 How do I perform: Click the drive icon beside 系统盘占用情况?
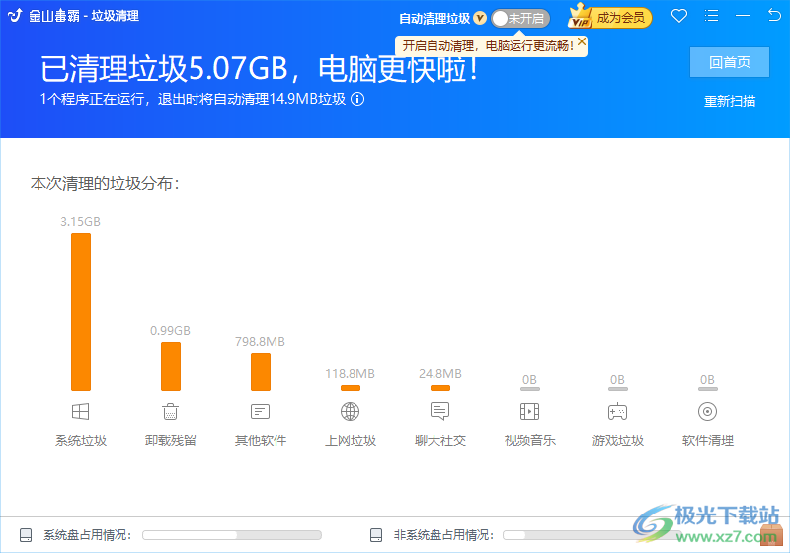point(26,535)
